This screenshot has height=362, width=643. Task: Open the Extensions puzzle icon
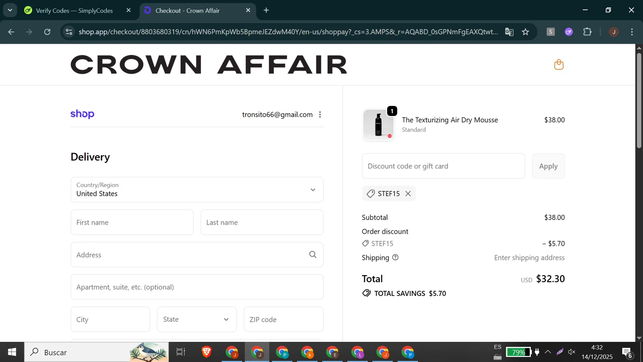click(587, 32)
